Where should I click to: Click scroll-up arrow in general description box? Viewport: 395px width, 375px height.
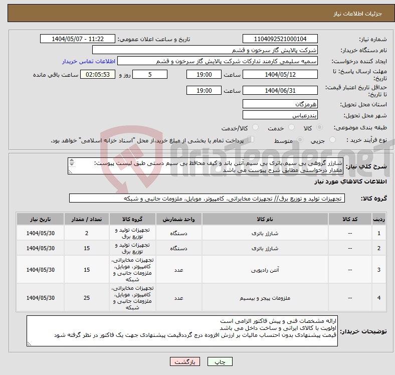(72, 161)
